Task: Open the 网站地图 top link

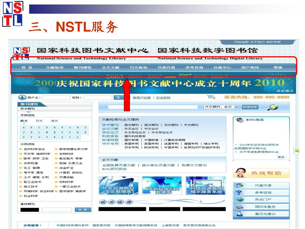Action: 241,42
